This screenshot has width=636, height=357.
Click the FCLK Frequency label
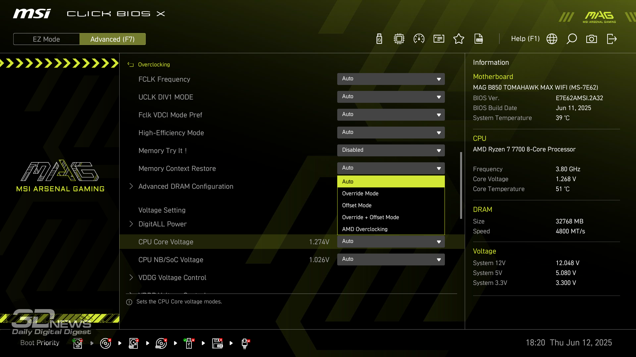164,79
